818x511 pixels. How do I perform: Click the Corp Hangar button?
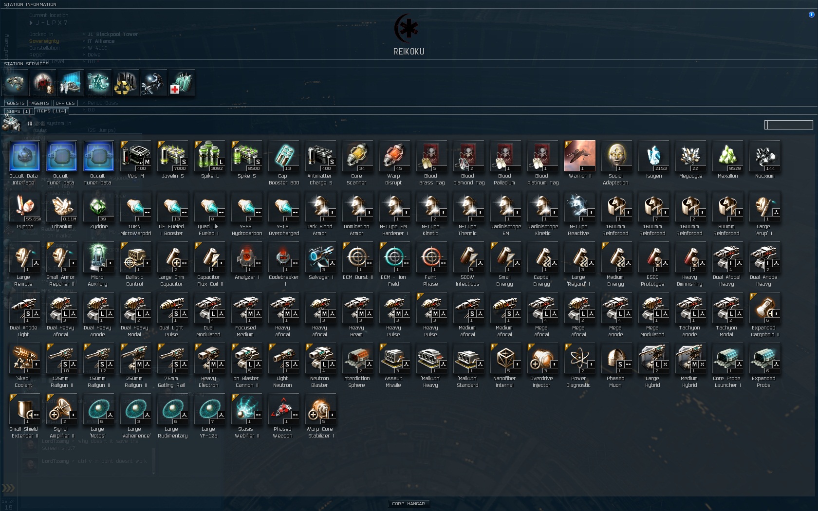coord(409,504)
